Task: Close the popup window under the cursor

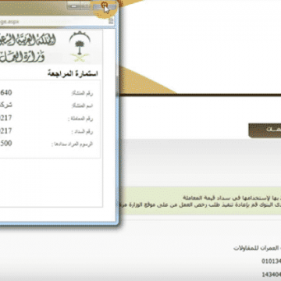Action: [104, 6]
